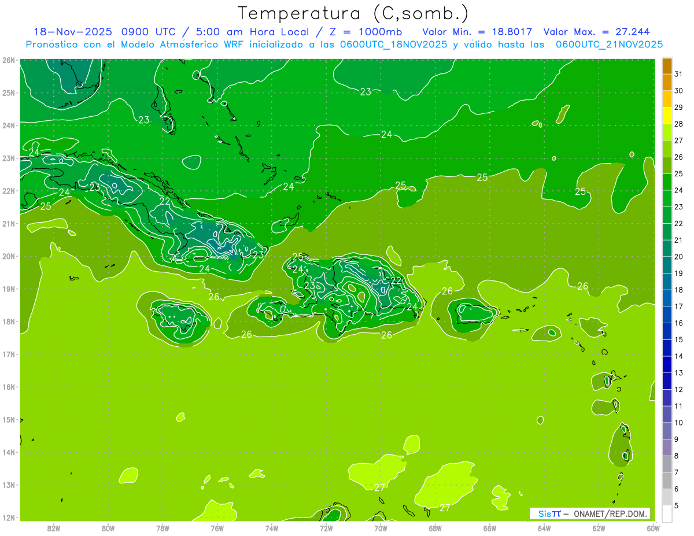This screenshot has width=694, height=536.
Task: Click the color scale label '5'
Action: coord(677,506)
